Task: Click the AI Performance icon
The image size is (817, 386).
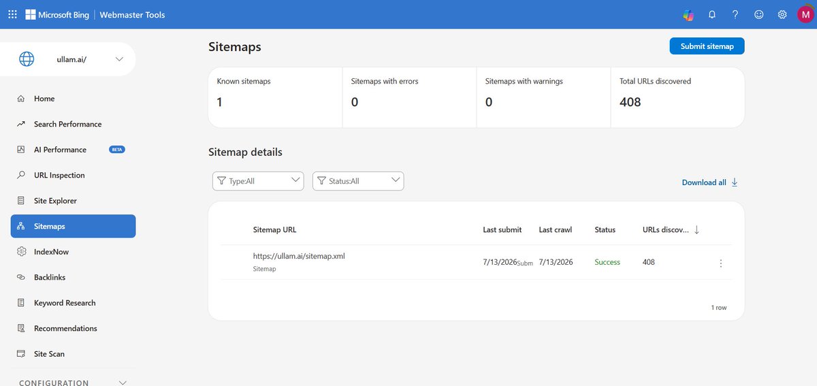Action: (x=20, y=150)
